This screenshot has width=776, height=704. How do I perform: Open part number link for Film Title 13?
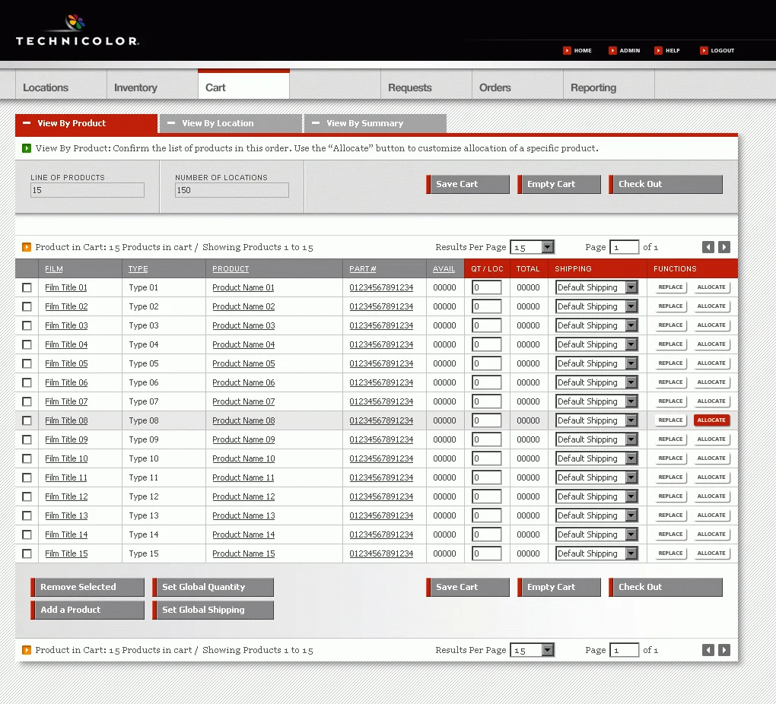pos(381,515)
